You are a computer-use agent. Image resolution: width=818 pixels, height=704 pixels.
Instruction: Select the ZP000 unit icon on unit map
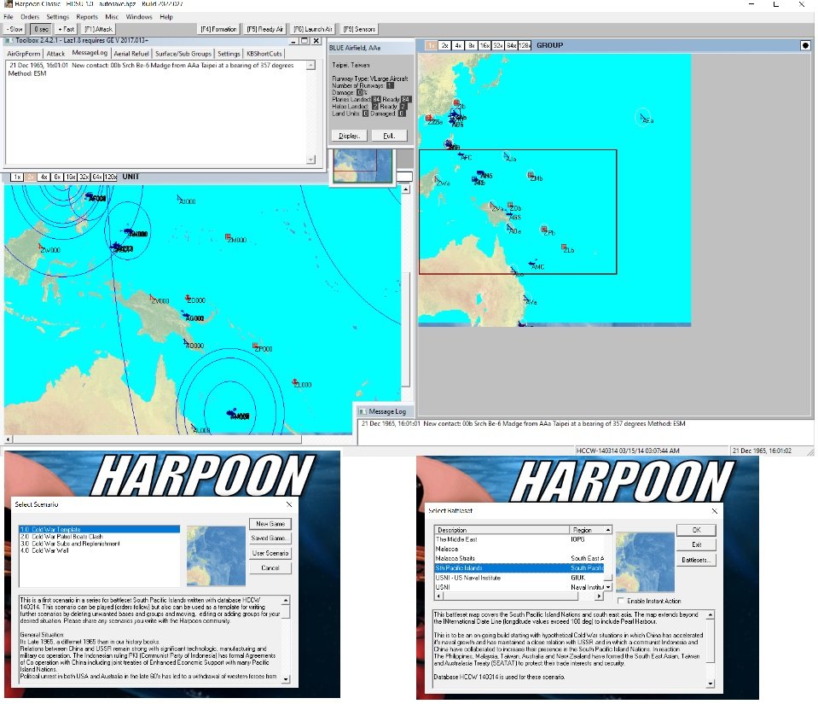point(256,346)
